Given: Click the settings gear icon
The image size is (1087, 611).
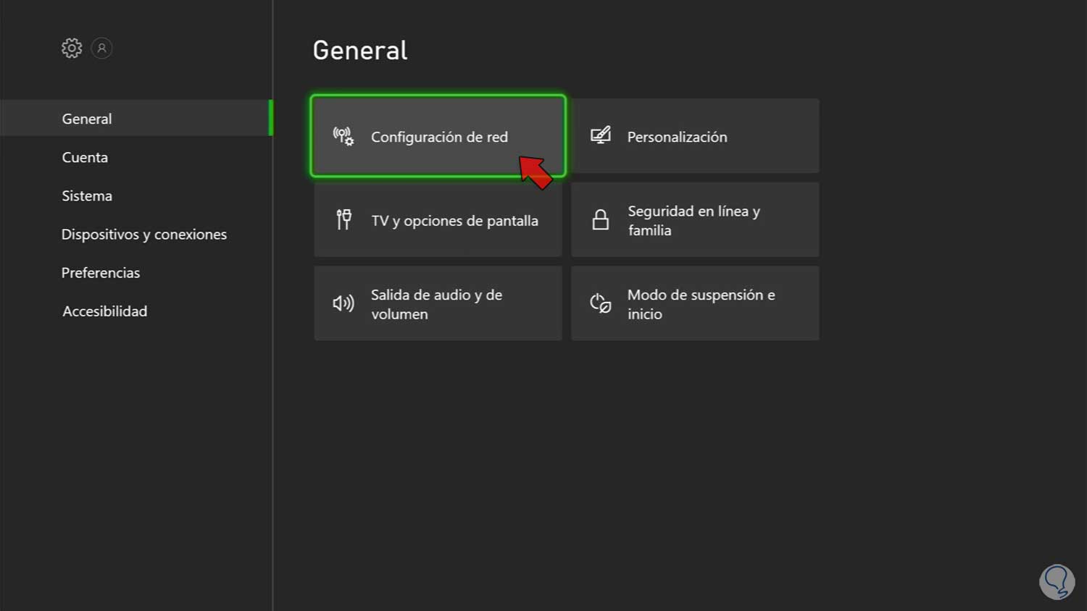Looking at the screenshot, I should coord(72,49).
